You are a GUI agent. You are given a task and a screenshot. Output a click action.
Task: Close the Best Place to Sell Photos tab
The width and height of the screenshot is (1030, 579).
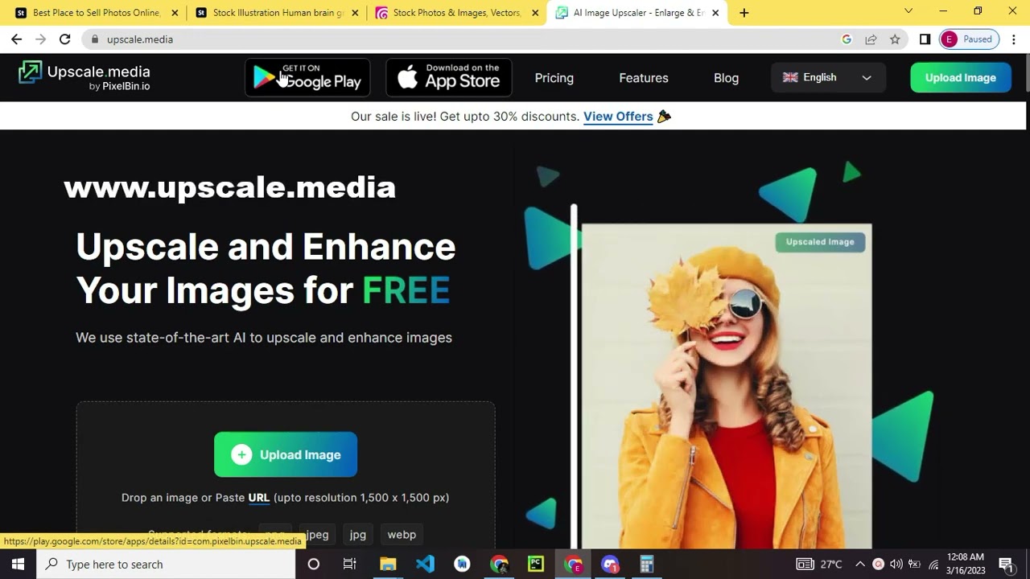pos(175,13)
